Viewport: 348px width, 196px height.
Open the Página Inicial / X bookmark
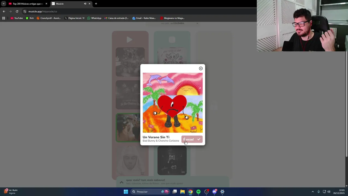pos(74,18)
